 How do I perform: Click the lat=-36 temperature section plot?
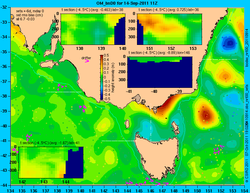(x=169, y=29)
